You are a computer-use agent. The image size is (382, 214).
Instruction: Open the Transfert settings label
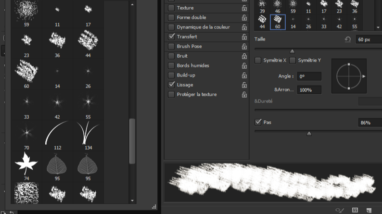(x=187, y=37)
